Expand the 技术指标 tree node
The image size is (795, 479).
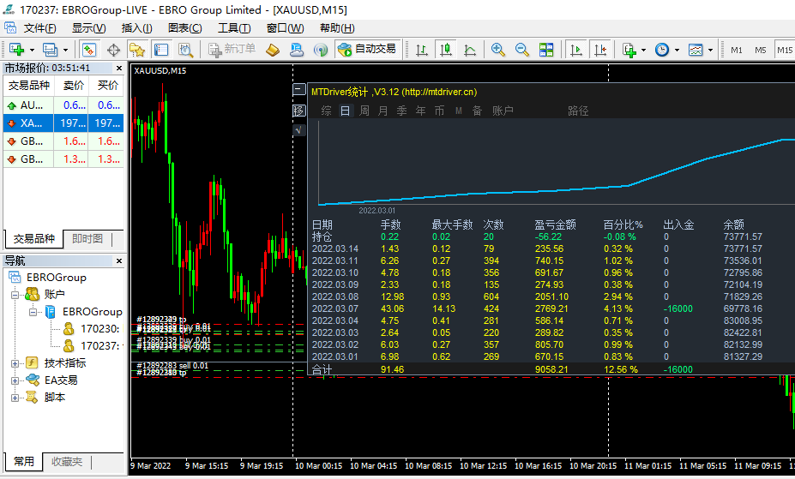click(15, 363)
